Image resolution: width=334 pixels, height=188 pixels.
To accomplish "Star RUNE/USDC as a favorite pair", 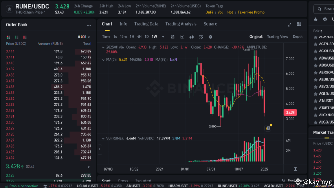I will pyautogui.click(x=9, y=9).
